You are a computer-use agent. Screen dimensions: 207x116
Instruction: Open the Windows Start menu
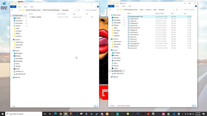pos(3,114)
